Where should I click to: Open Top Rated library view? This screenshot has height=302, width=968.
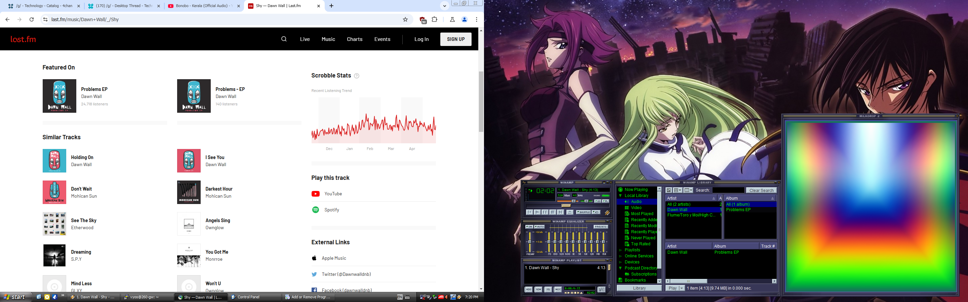coord(640,244)
